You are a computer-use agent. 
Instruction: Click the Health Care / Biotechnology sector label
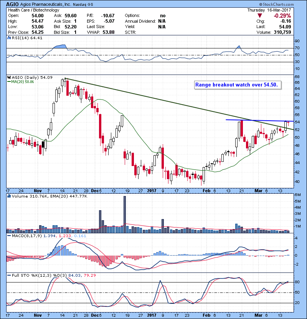(x=33, y=10)
